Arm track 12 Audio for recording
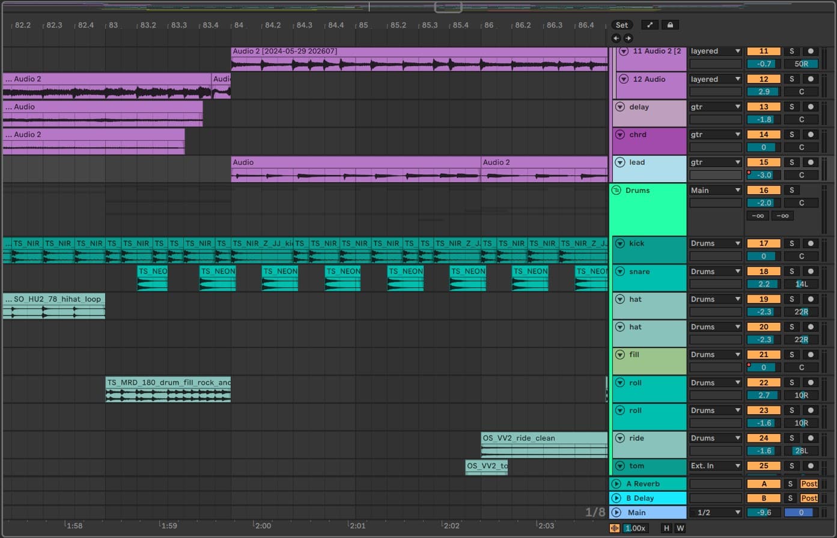This screenshot has width=837, height=538. (x=811, y=79)
